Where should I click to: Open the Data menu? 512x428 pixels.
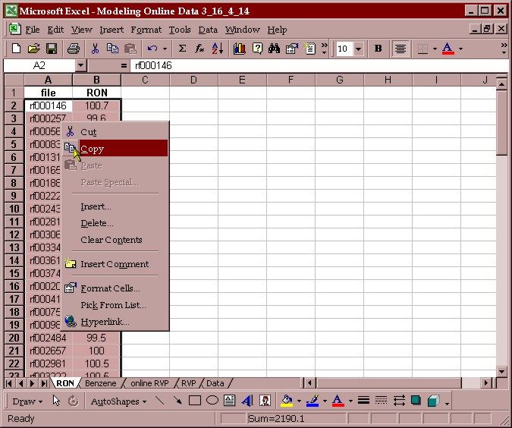[208, 30]
